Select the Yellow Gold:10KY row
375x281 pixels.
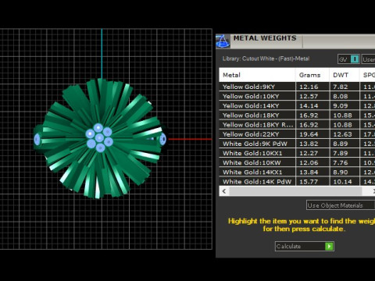[x=297, y=96]
